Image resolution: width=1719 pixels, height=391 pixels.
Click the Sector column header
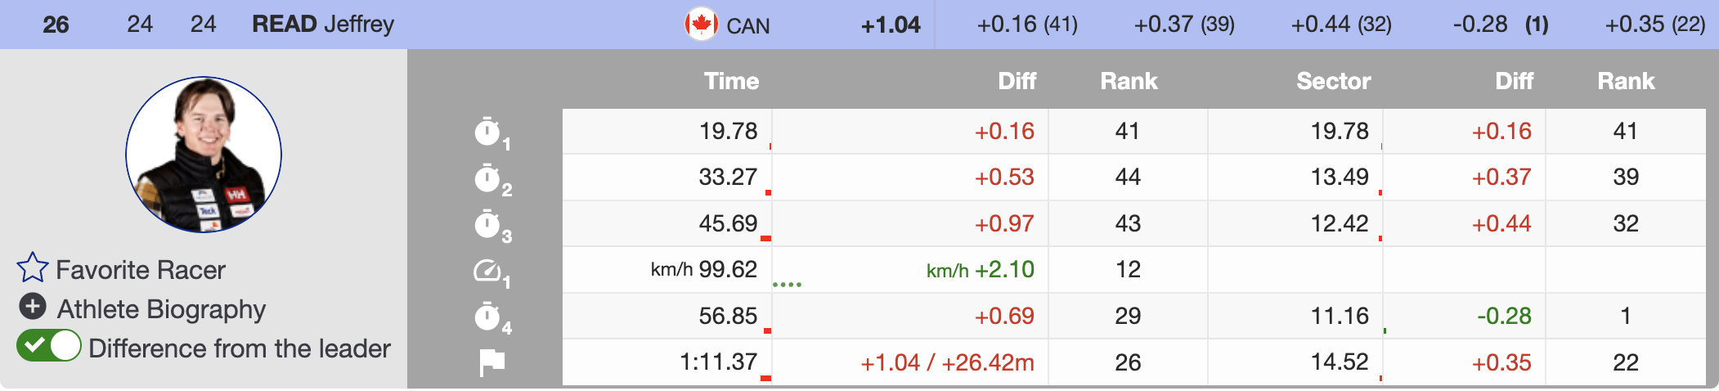pyautogui.click(x=1333, y=81)
